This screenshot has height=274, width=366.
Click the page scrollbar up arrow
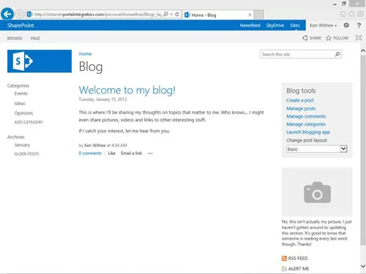[363, 50]
